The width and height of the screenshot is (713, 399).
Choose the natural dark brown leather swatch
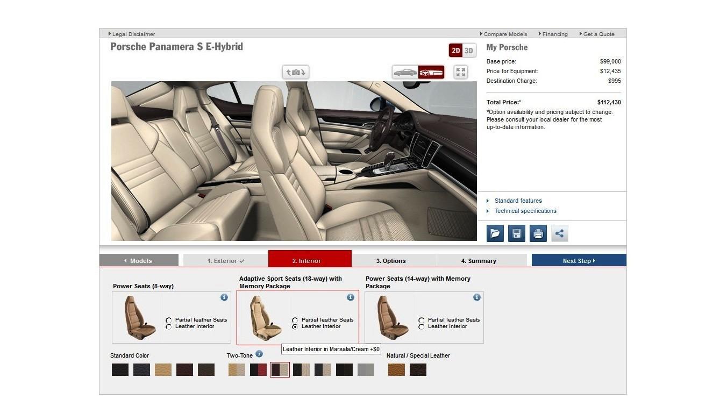418,369
